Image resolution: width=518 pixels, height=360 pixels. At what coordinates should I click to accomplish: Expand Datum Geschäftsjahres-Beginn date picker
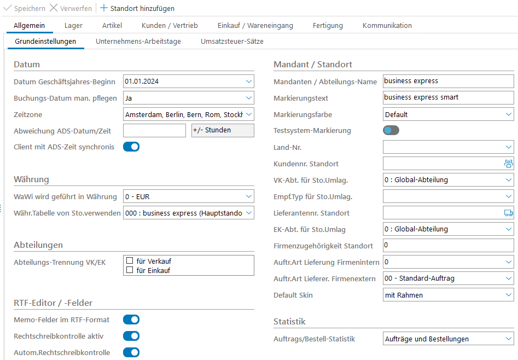click(x=248, y=82)
